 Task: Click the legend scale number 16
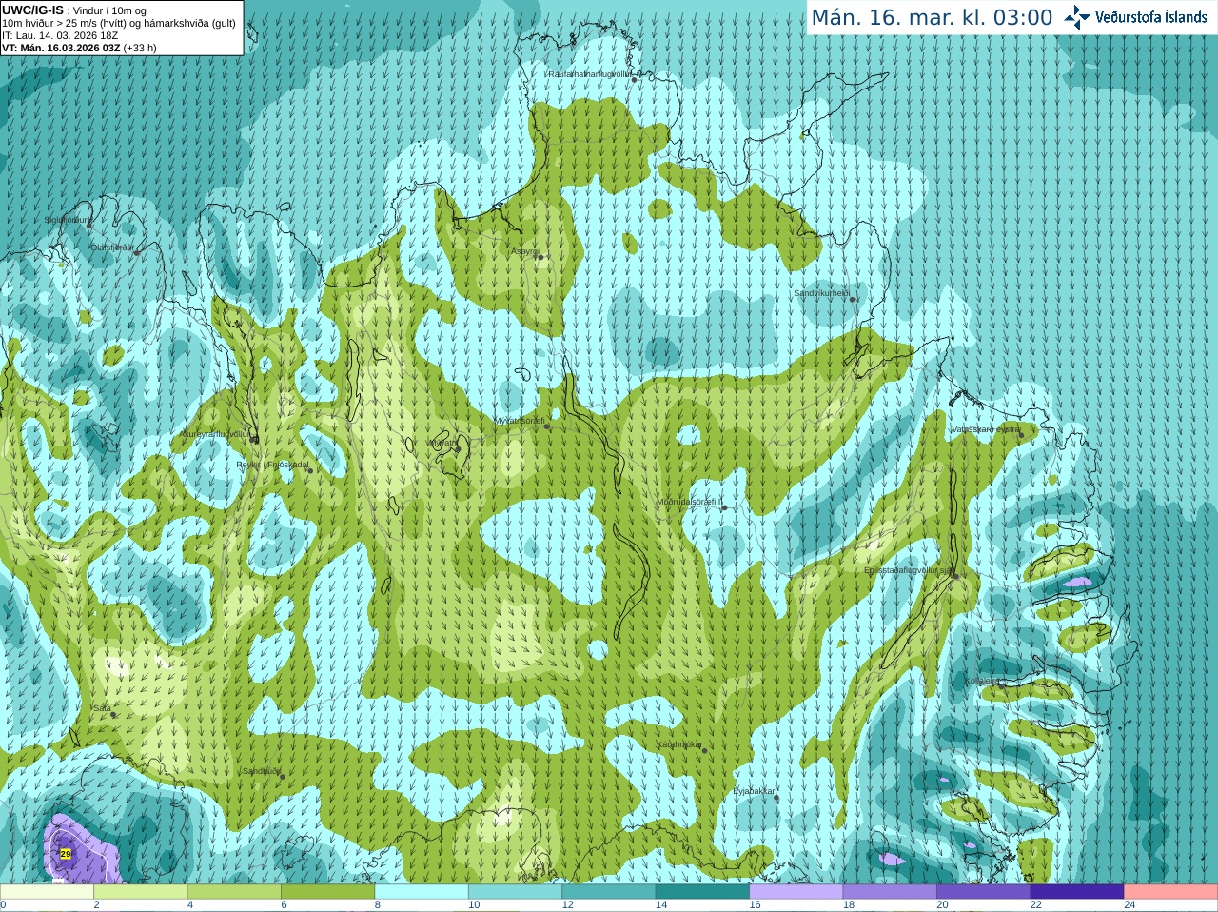click(756, 905)
